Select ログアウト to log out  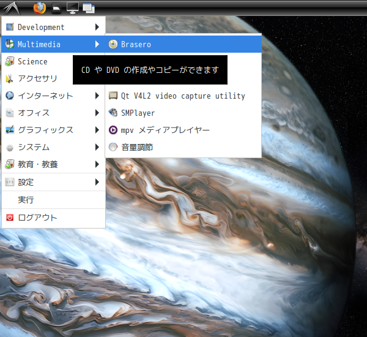pos(53,218)
